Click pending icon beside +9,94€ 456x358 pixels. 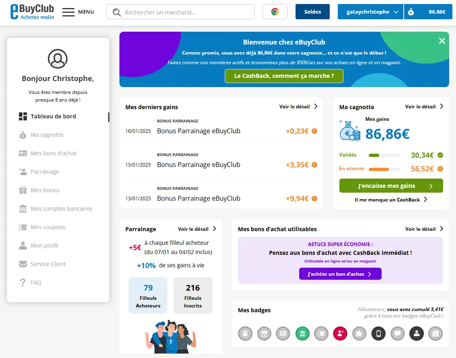[314, 198]
